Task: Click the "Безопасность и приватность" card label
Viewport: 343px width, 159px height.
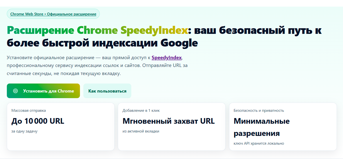Action: point(259,110)
